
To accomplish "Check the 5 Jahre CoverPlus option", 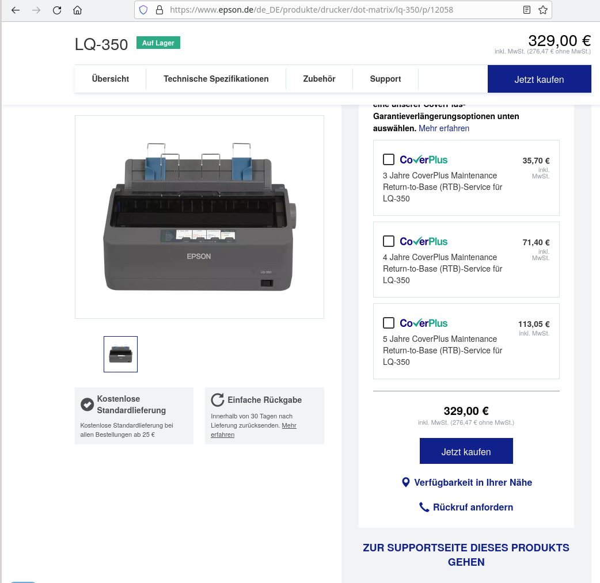I will pos(389,323).
